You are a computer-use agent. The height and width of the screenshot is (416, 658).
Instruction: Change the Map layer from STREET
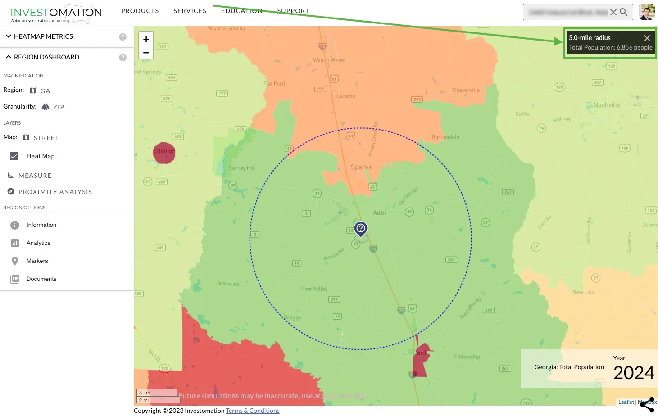[47, 137]
